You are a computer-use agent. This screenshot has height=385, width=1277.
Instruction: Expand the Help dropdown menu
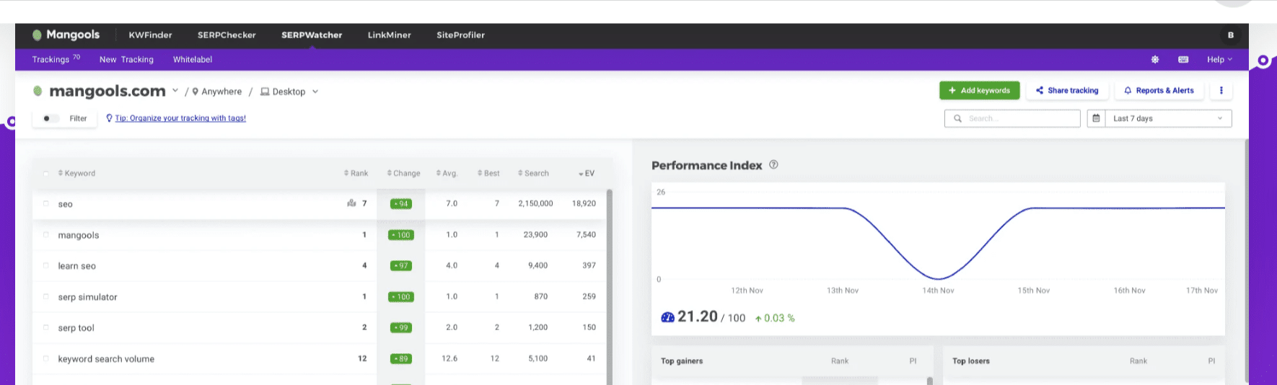coord(1219,59)
